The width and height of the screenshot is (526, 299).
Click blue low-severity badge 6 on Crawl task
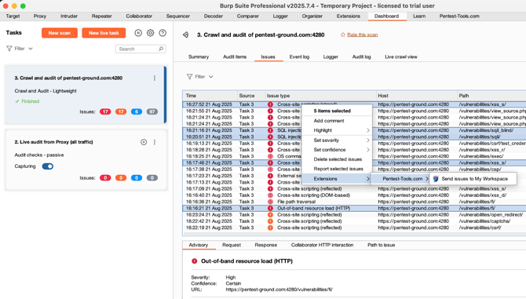pos(136,111)
